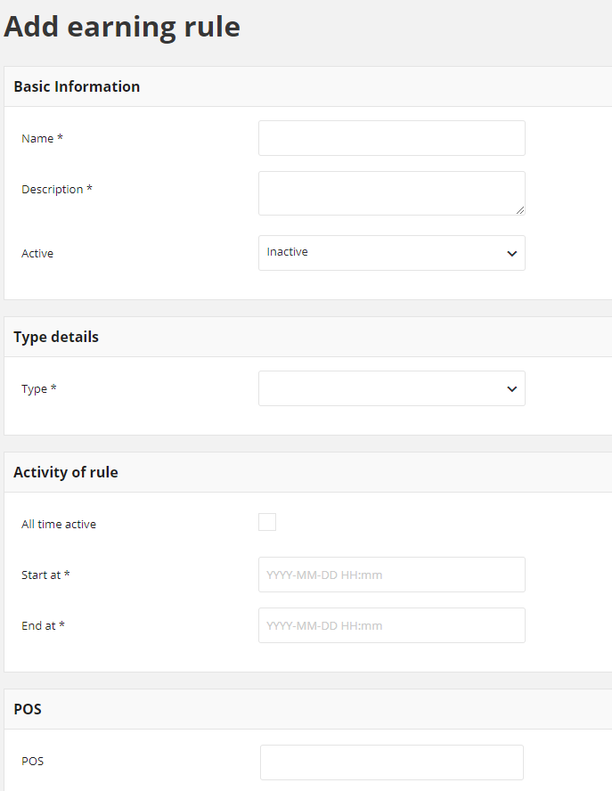This screenshot has width=612, height=791.
Task: Click the POS input field
Action: click(x=391, y=762)
